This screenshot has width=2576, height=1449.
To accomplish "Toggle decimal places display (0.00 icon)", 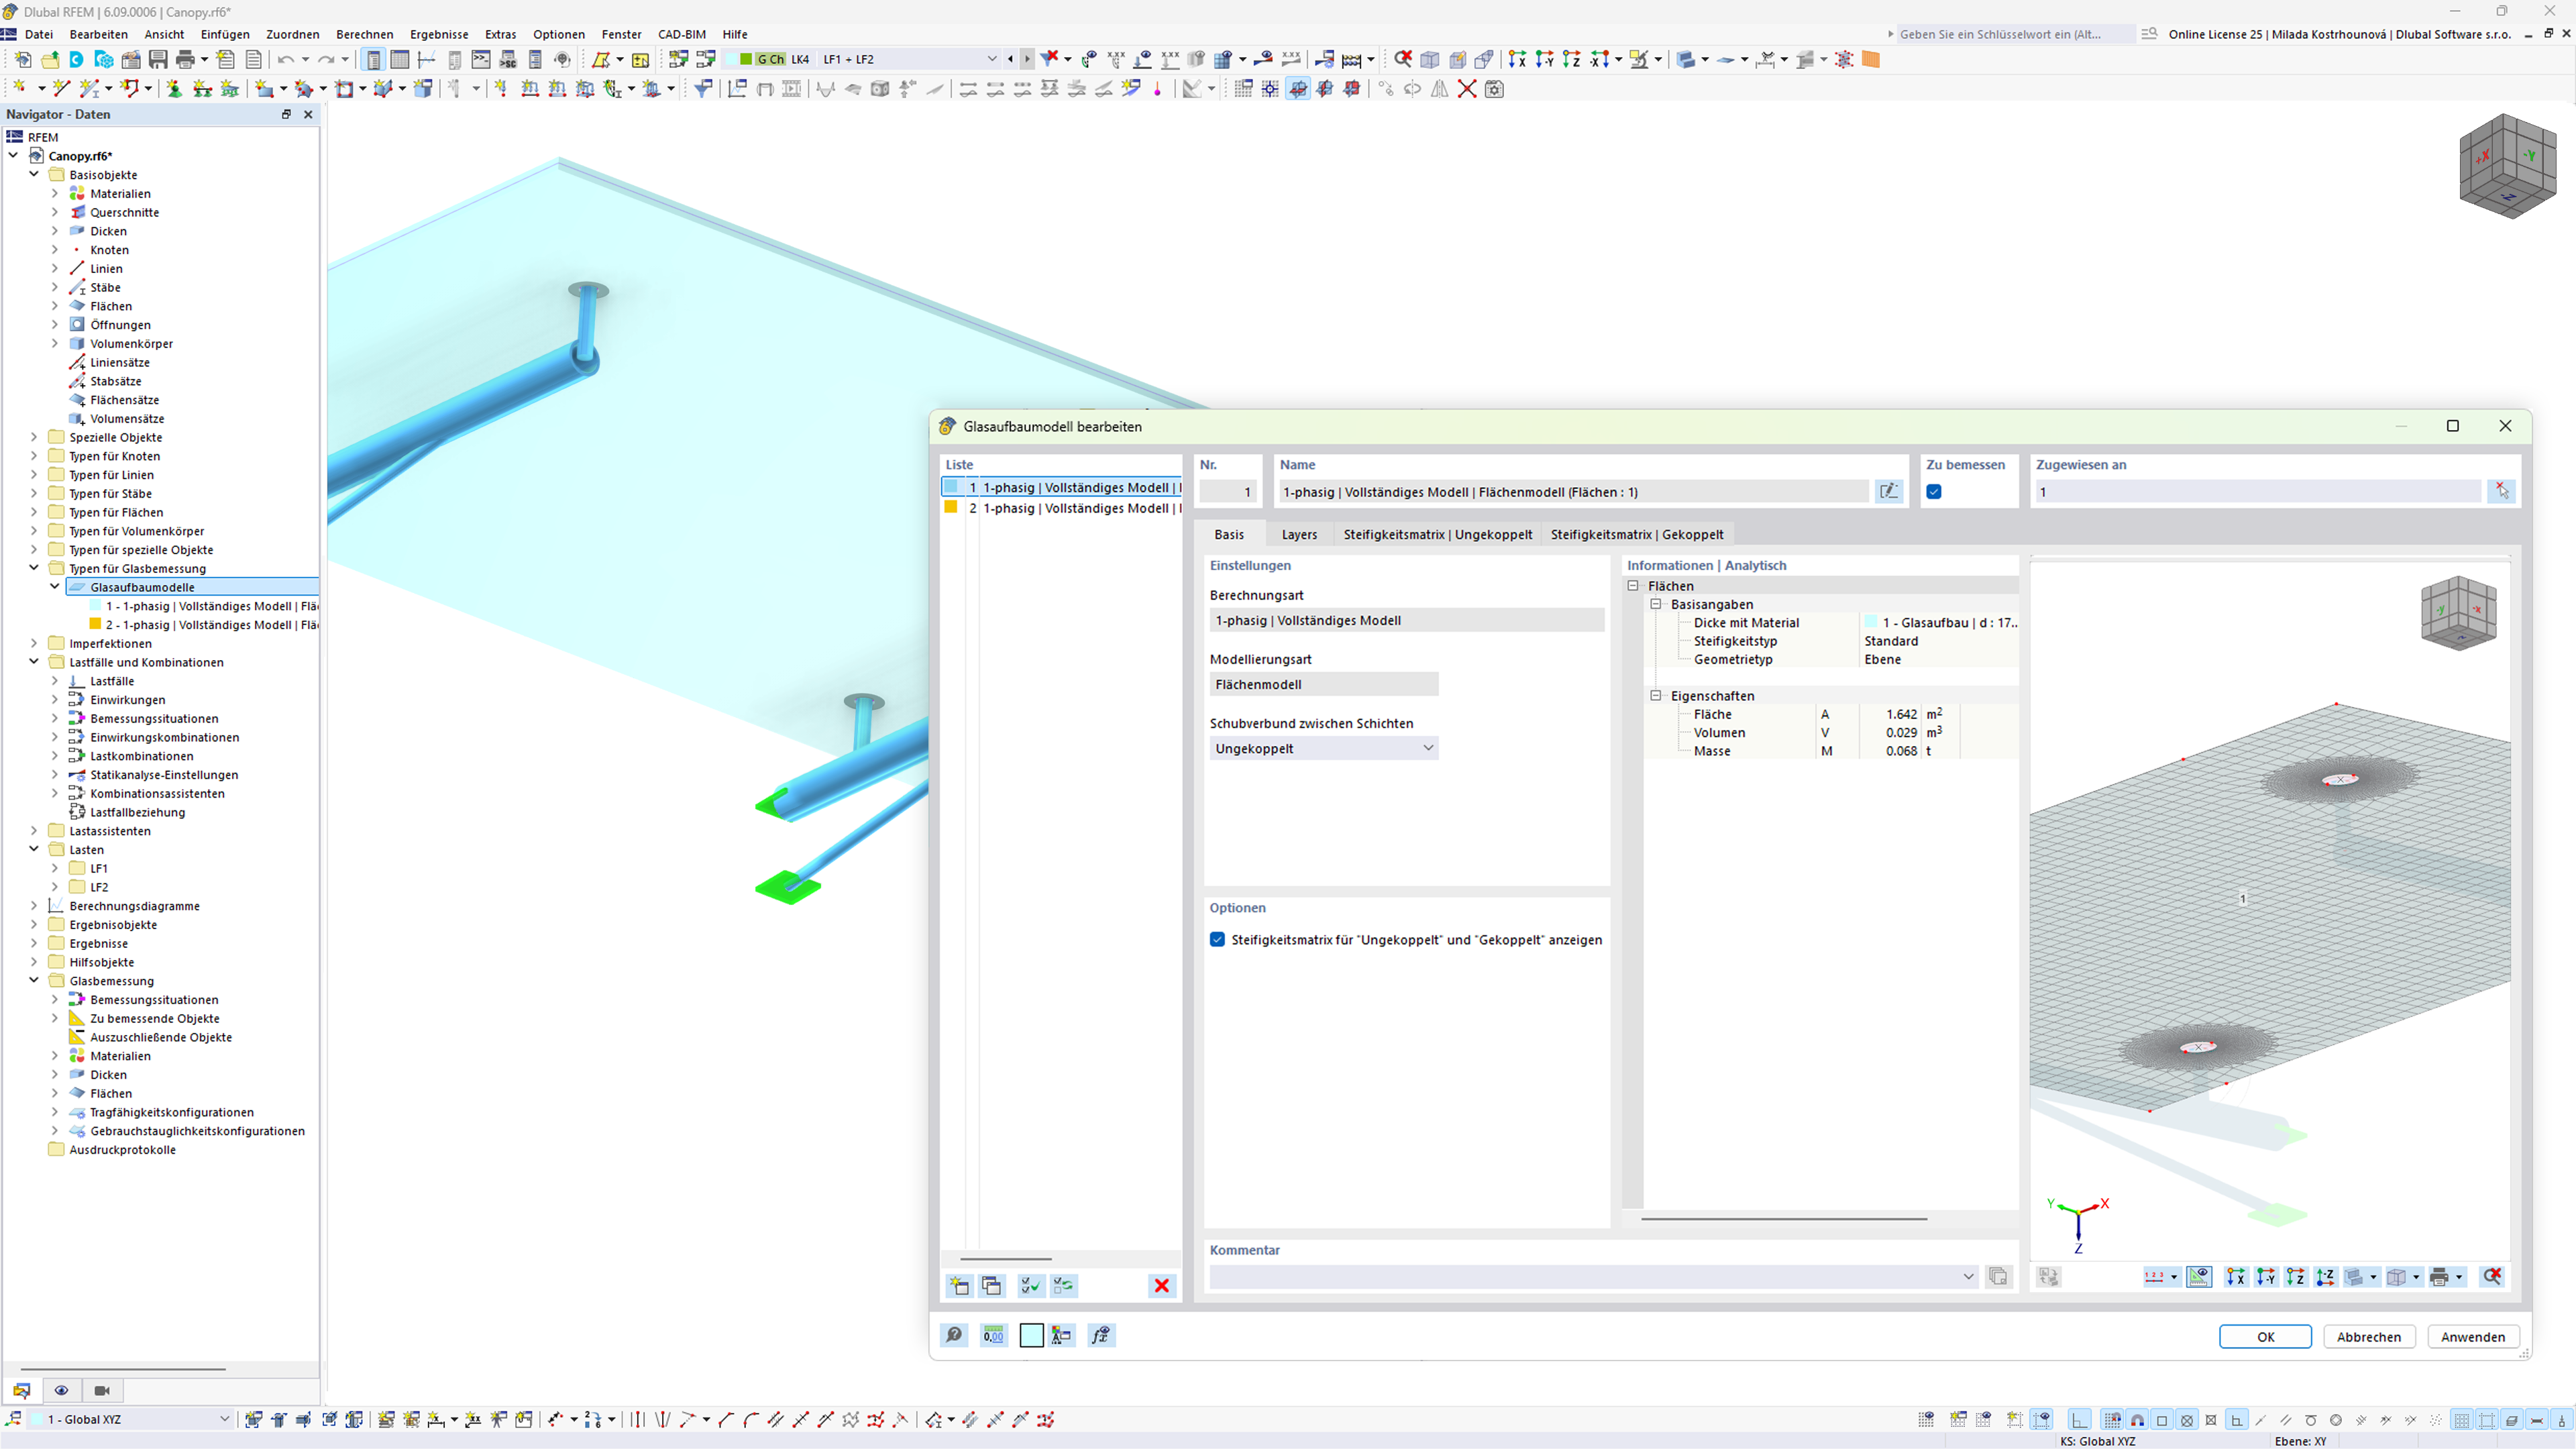I will (994, 1337).
